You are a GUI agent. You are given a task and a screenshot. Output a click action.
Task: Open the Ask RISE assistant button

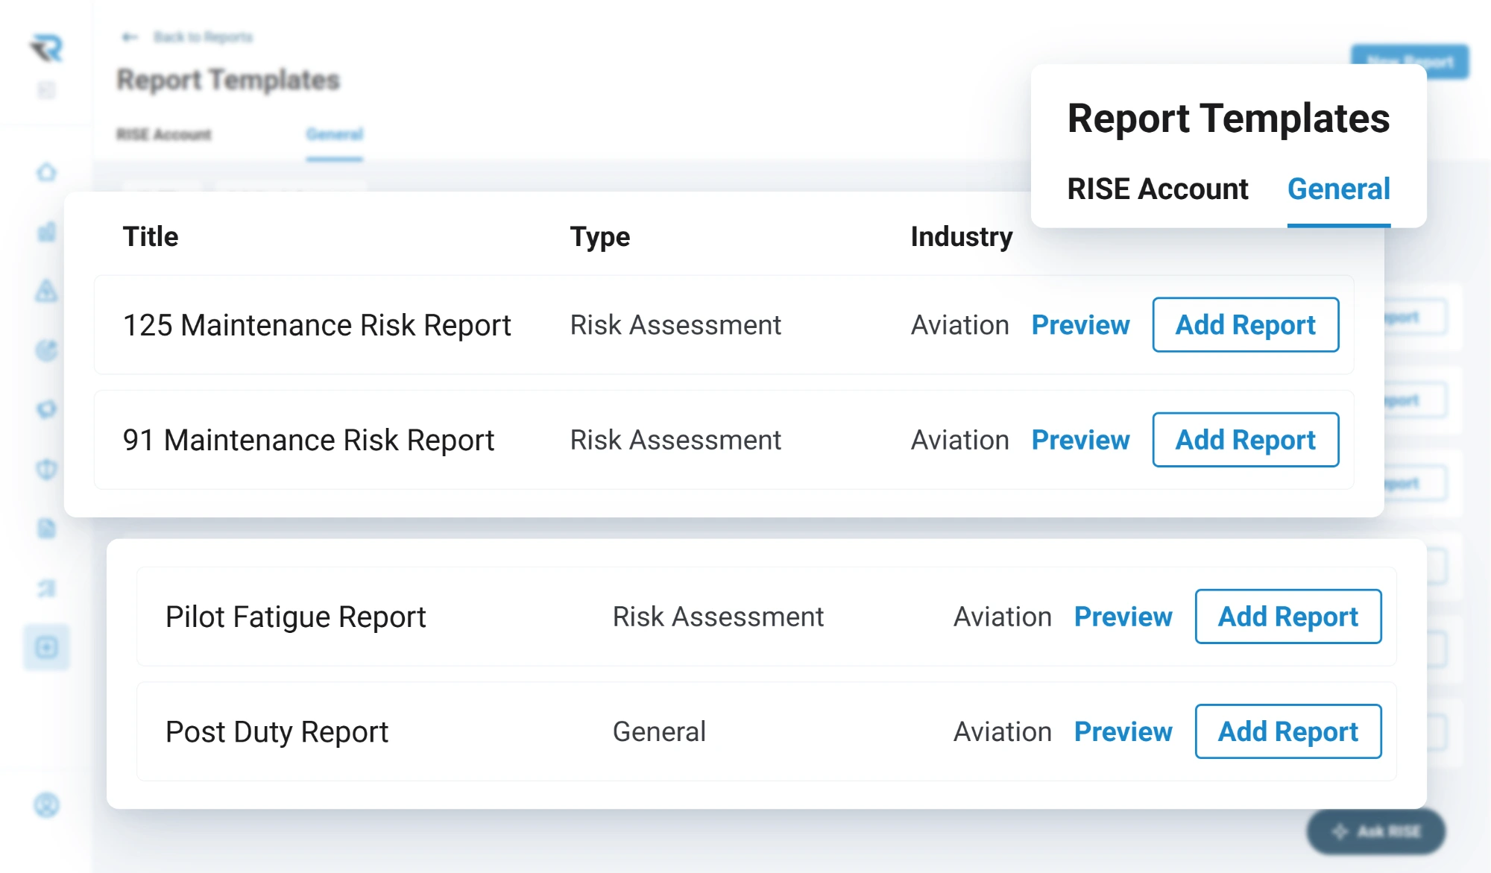click(1376, 831)
